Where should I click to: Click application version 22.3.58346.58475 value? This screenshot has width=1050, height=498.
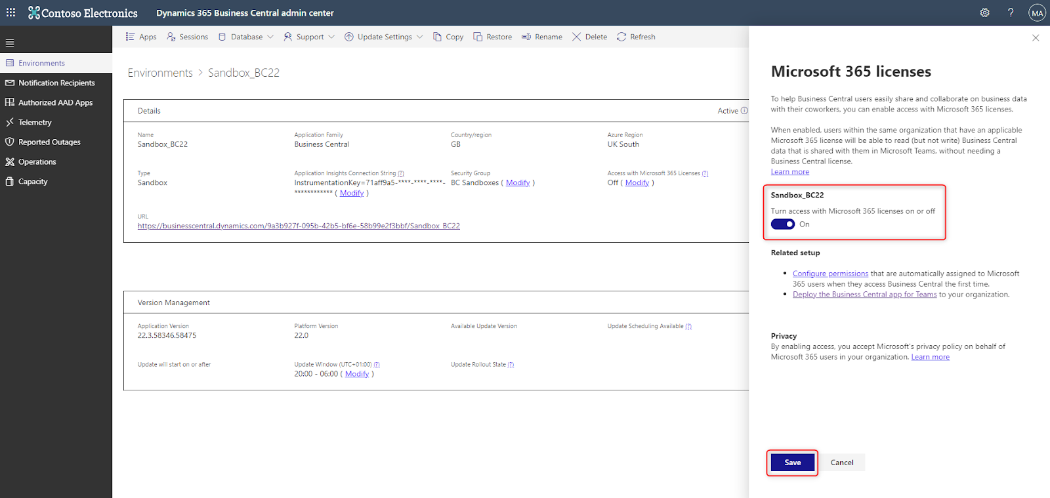pos(167,335)
